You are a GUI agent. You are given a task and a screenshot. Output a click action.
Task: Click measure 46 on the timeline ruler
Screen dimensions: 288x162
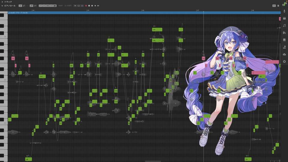click(x=143, y=10)
